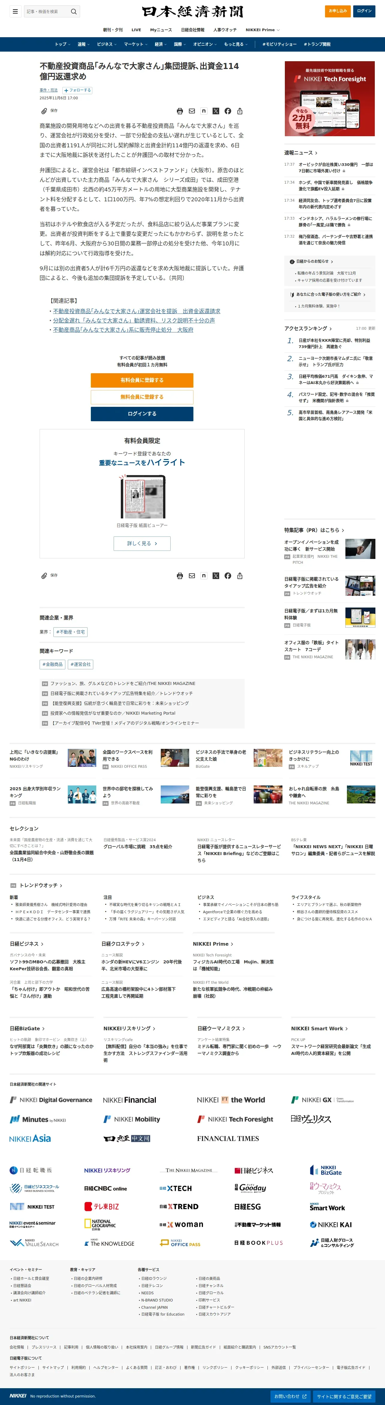Open the 速報ニュース section heading
385x1405 pixels.
pos(300,153)
